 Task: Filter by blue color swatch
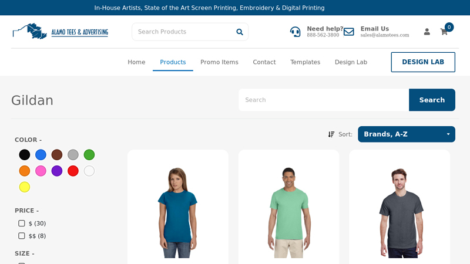[41, 155]
